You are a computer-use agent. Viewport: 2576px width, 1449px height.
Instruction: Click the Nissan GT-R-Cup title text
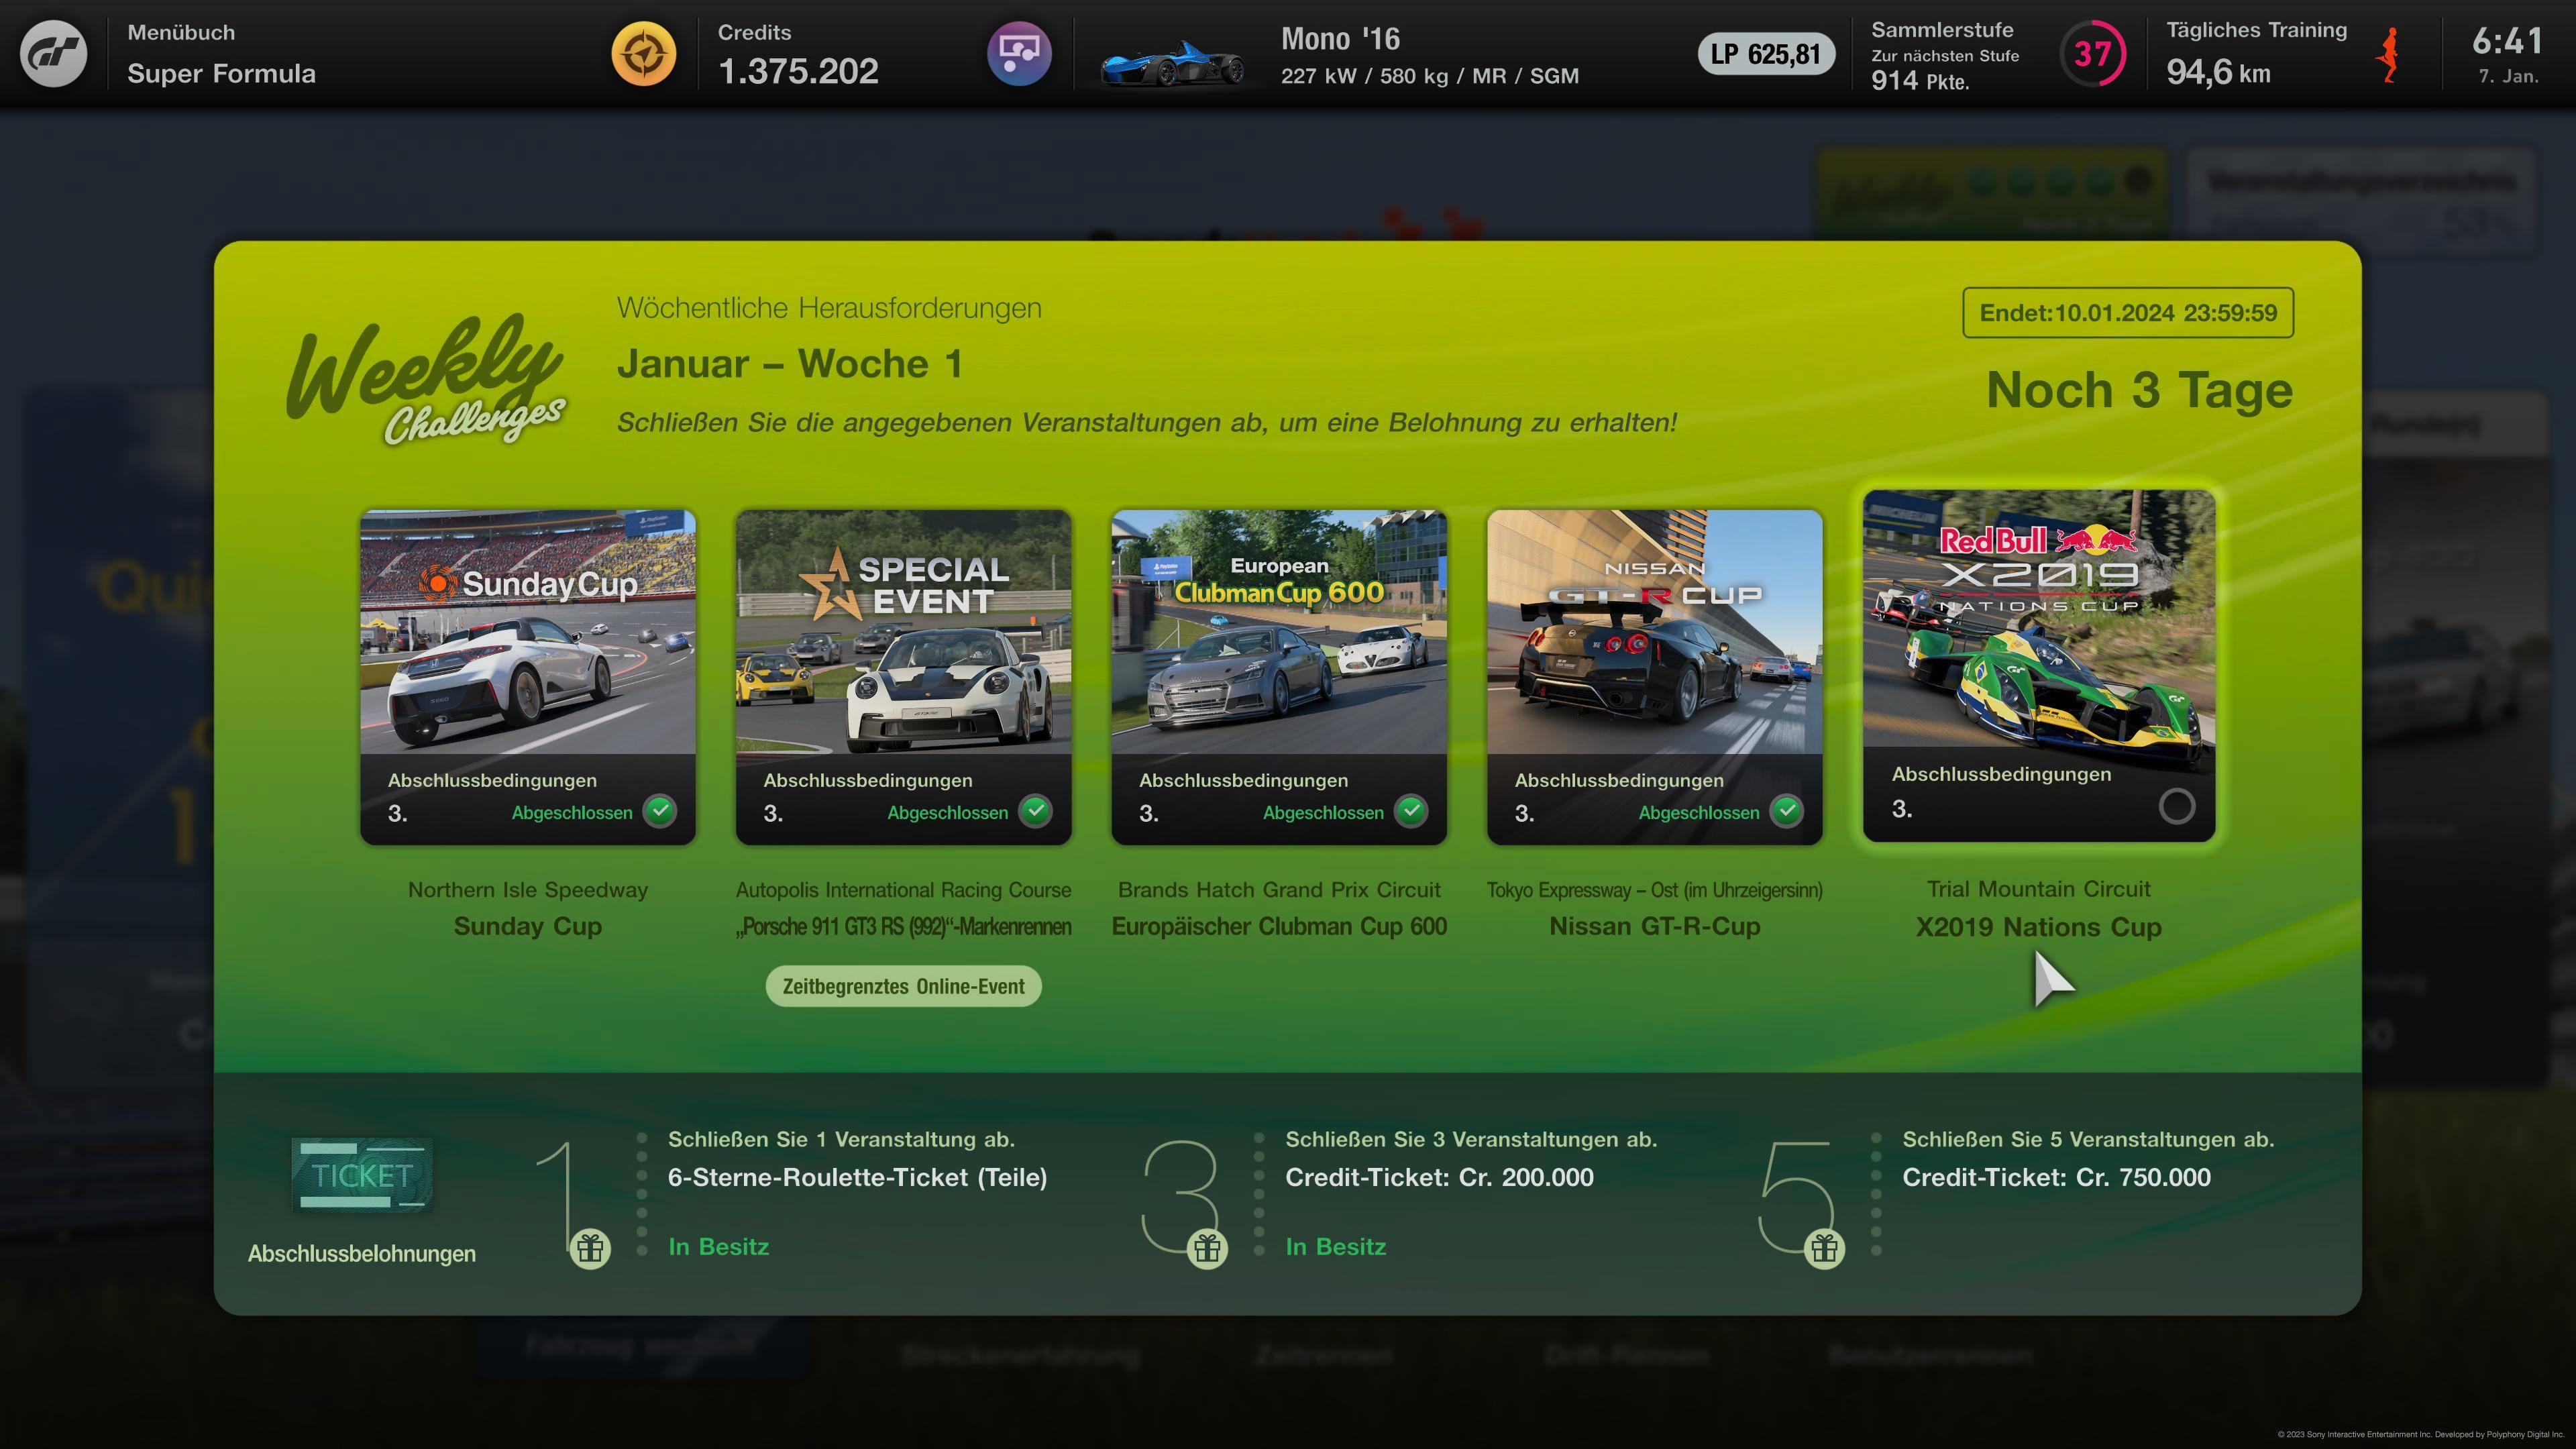[1654, 927]
